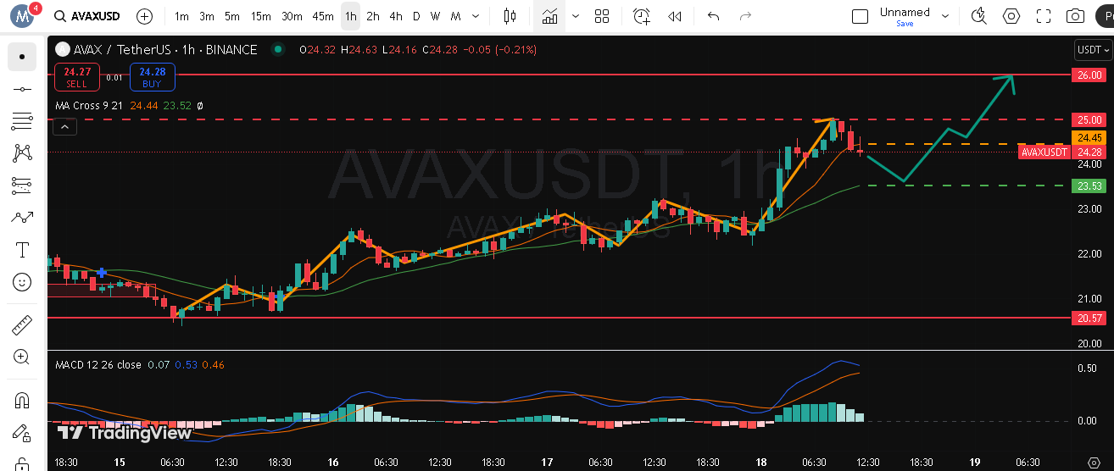Open the emoji icons tool
This screenshot has width=1114, height=471.
[22, 282]
